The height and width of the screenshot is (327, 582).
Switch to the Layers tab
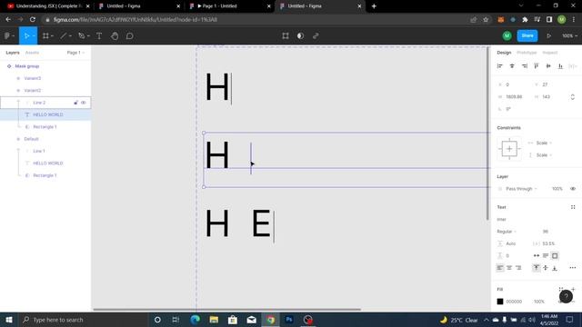click(x=13, y=53)
